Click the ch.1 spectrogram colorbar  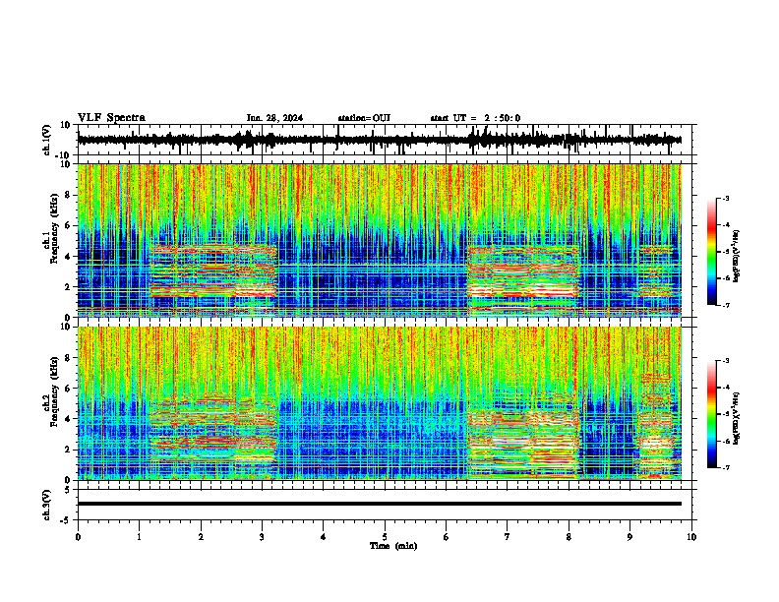[x=711, y=252]
